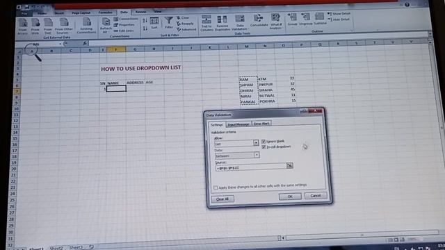The width and height of the screenshot is (445, 250).
Task: Open the Error Alert tab
Action: click(x=261, y=124)
